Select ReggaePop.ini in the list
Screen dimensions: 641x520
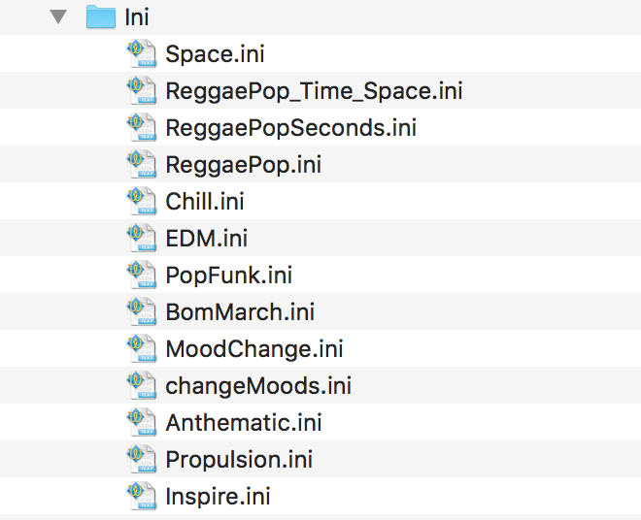coord(243,165)
